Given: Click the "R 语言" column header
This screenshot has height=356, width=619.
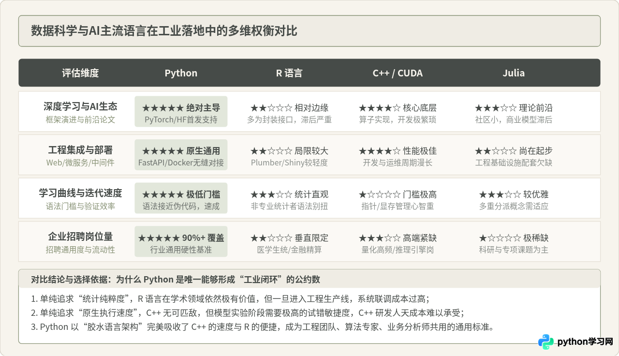Looking at the screenshot, I should 289,73.
